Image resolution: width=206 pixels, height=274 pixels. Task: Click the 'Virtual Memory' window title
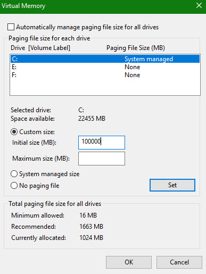coord(23,6)
